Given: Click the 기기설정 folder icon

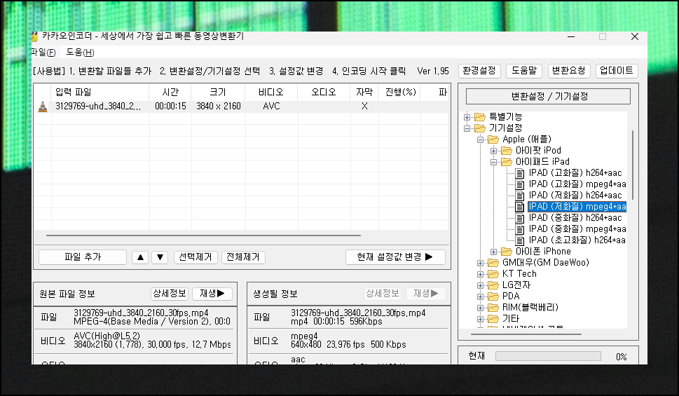Looking at the screenshot, I should (x=479, y=128).
